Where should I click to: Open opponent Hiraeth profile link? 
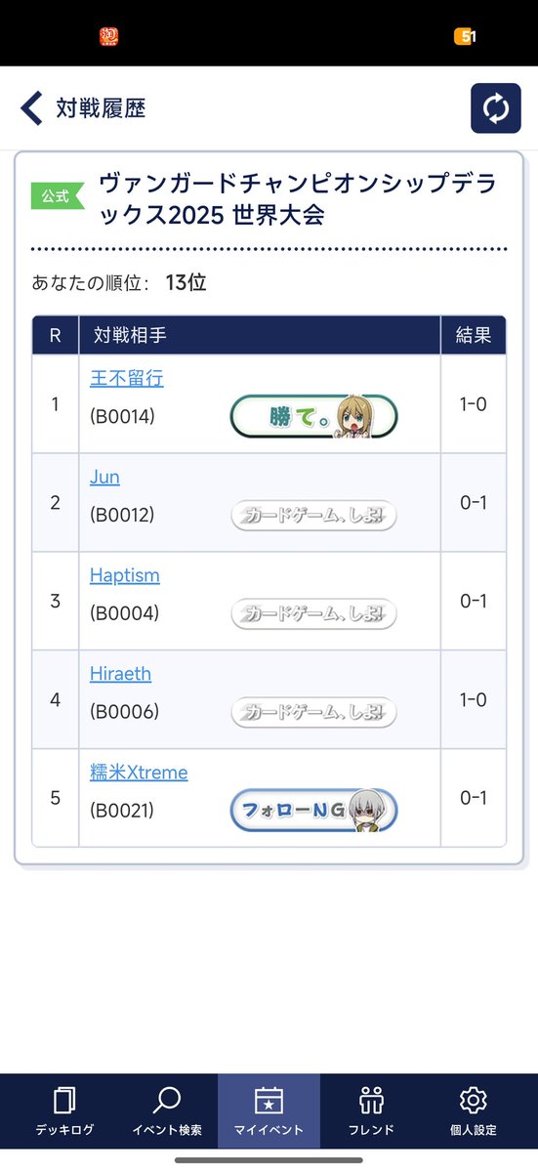(120, 674)
